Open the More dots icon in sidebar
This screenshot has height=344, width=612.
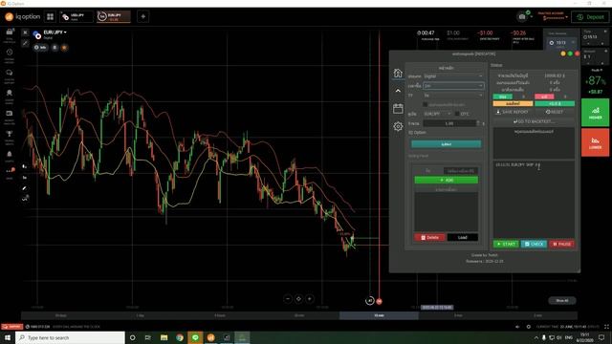[x=10, y=171]
